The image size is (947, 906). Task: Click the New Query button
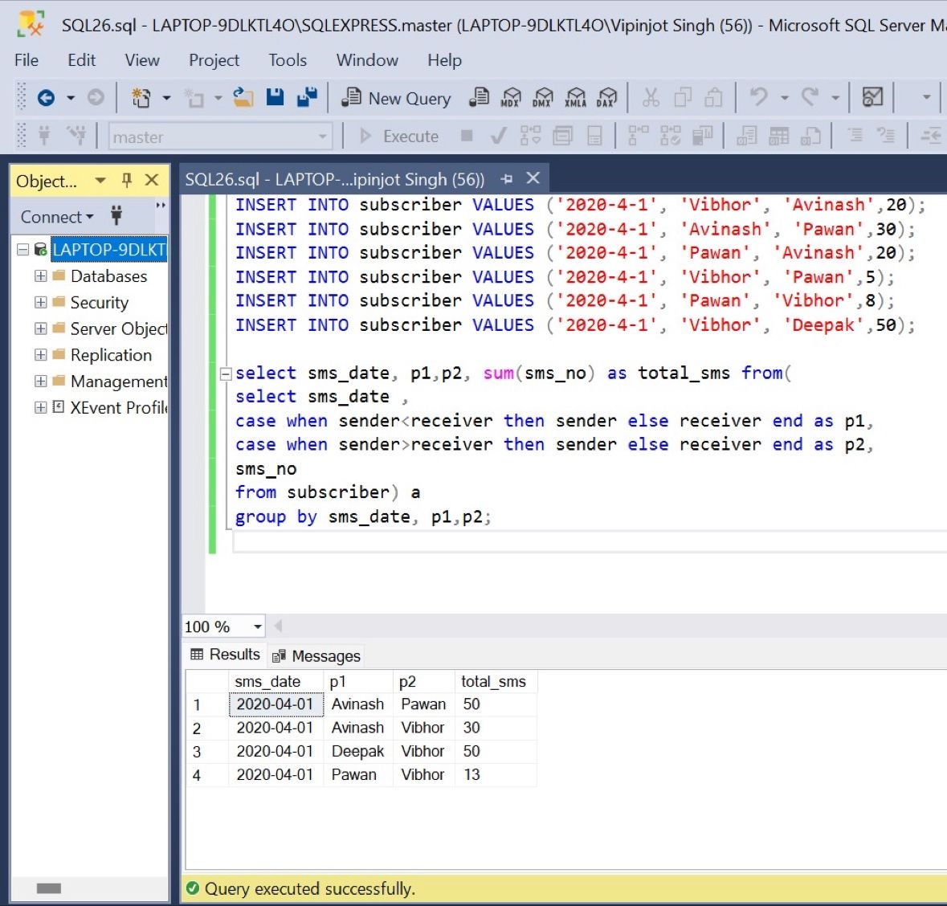pyautogui.click(x=396, y=98)
